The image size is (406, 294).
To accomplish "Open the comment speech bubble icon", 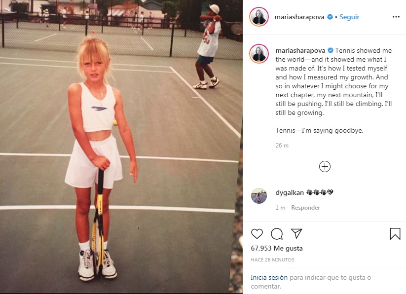I will point(277,234).
